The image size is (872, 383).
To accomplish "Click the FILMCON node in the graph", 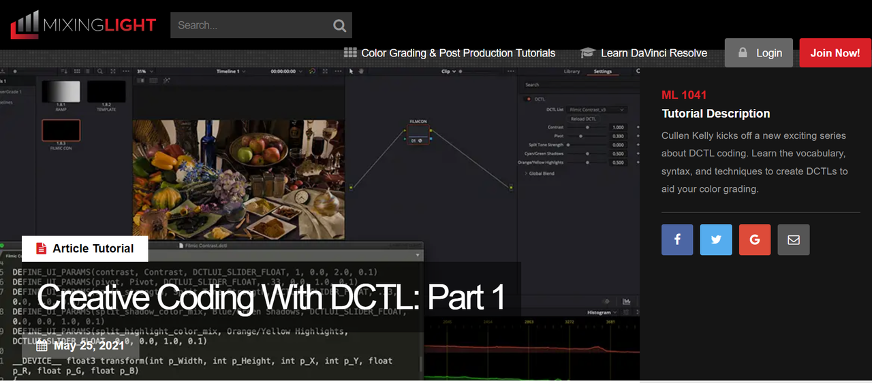I will 418,136.
